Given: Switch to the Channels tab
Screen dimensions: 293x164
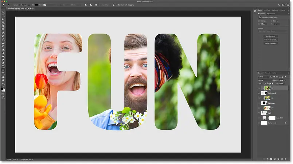Looking at the screenshot, I should pos(267,73).
